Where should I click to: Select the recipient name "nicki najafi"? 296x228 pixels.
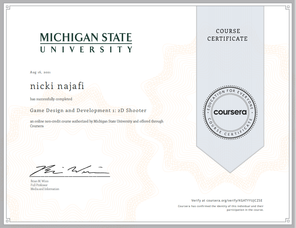click(57, 86)
